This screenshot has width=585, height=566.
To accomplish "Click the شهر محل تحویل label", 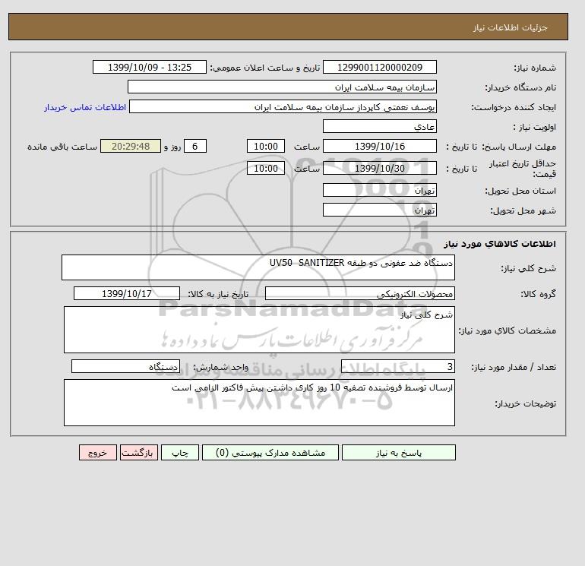I will 523,210.
